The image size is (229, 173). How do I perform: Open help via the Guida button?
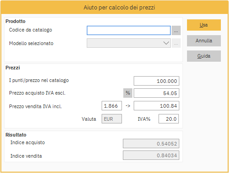[x=204, y=56]
